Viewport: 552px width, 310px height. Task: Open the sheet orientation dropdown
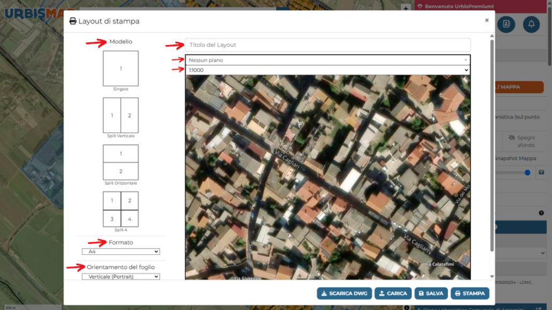pos(121,277)
